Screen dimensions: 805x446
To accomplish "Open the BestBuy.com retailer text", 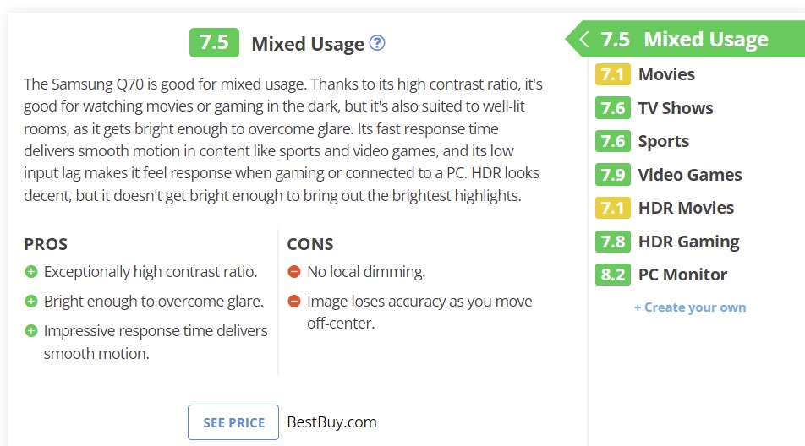I will tap(331, 422).
